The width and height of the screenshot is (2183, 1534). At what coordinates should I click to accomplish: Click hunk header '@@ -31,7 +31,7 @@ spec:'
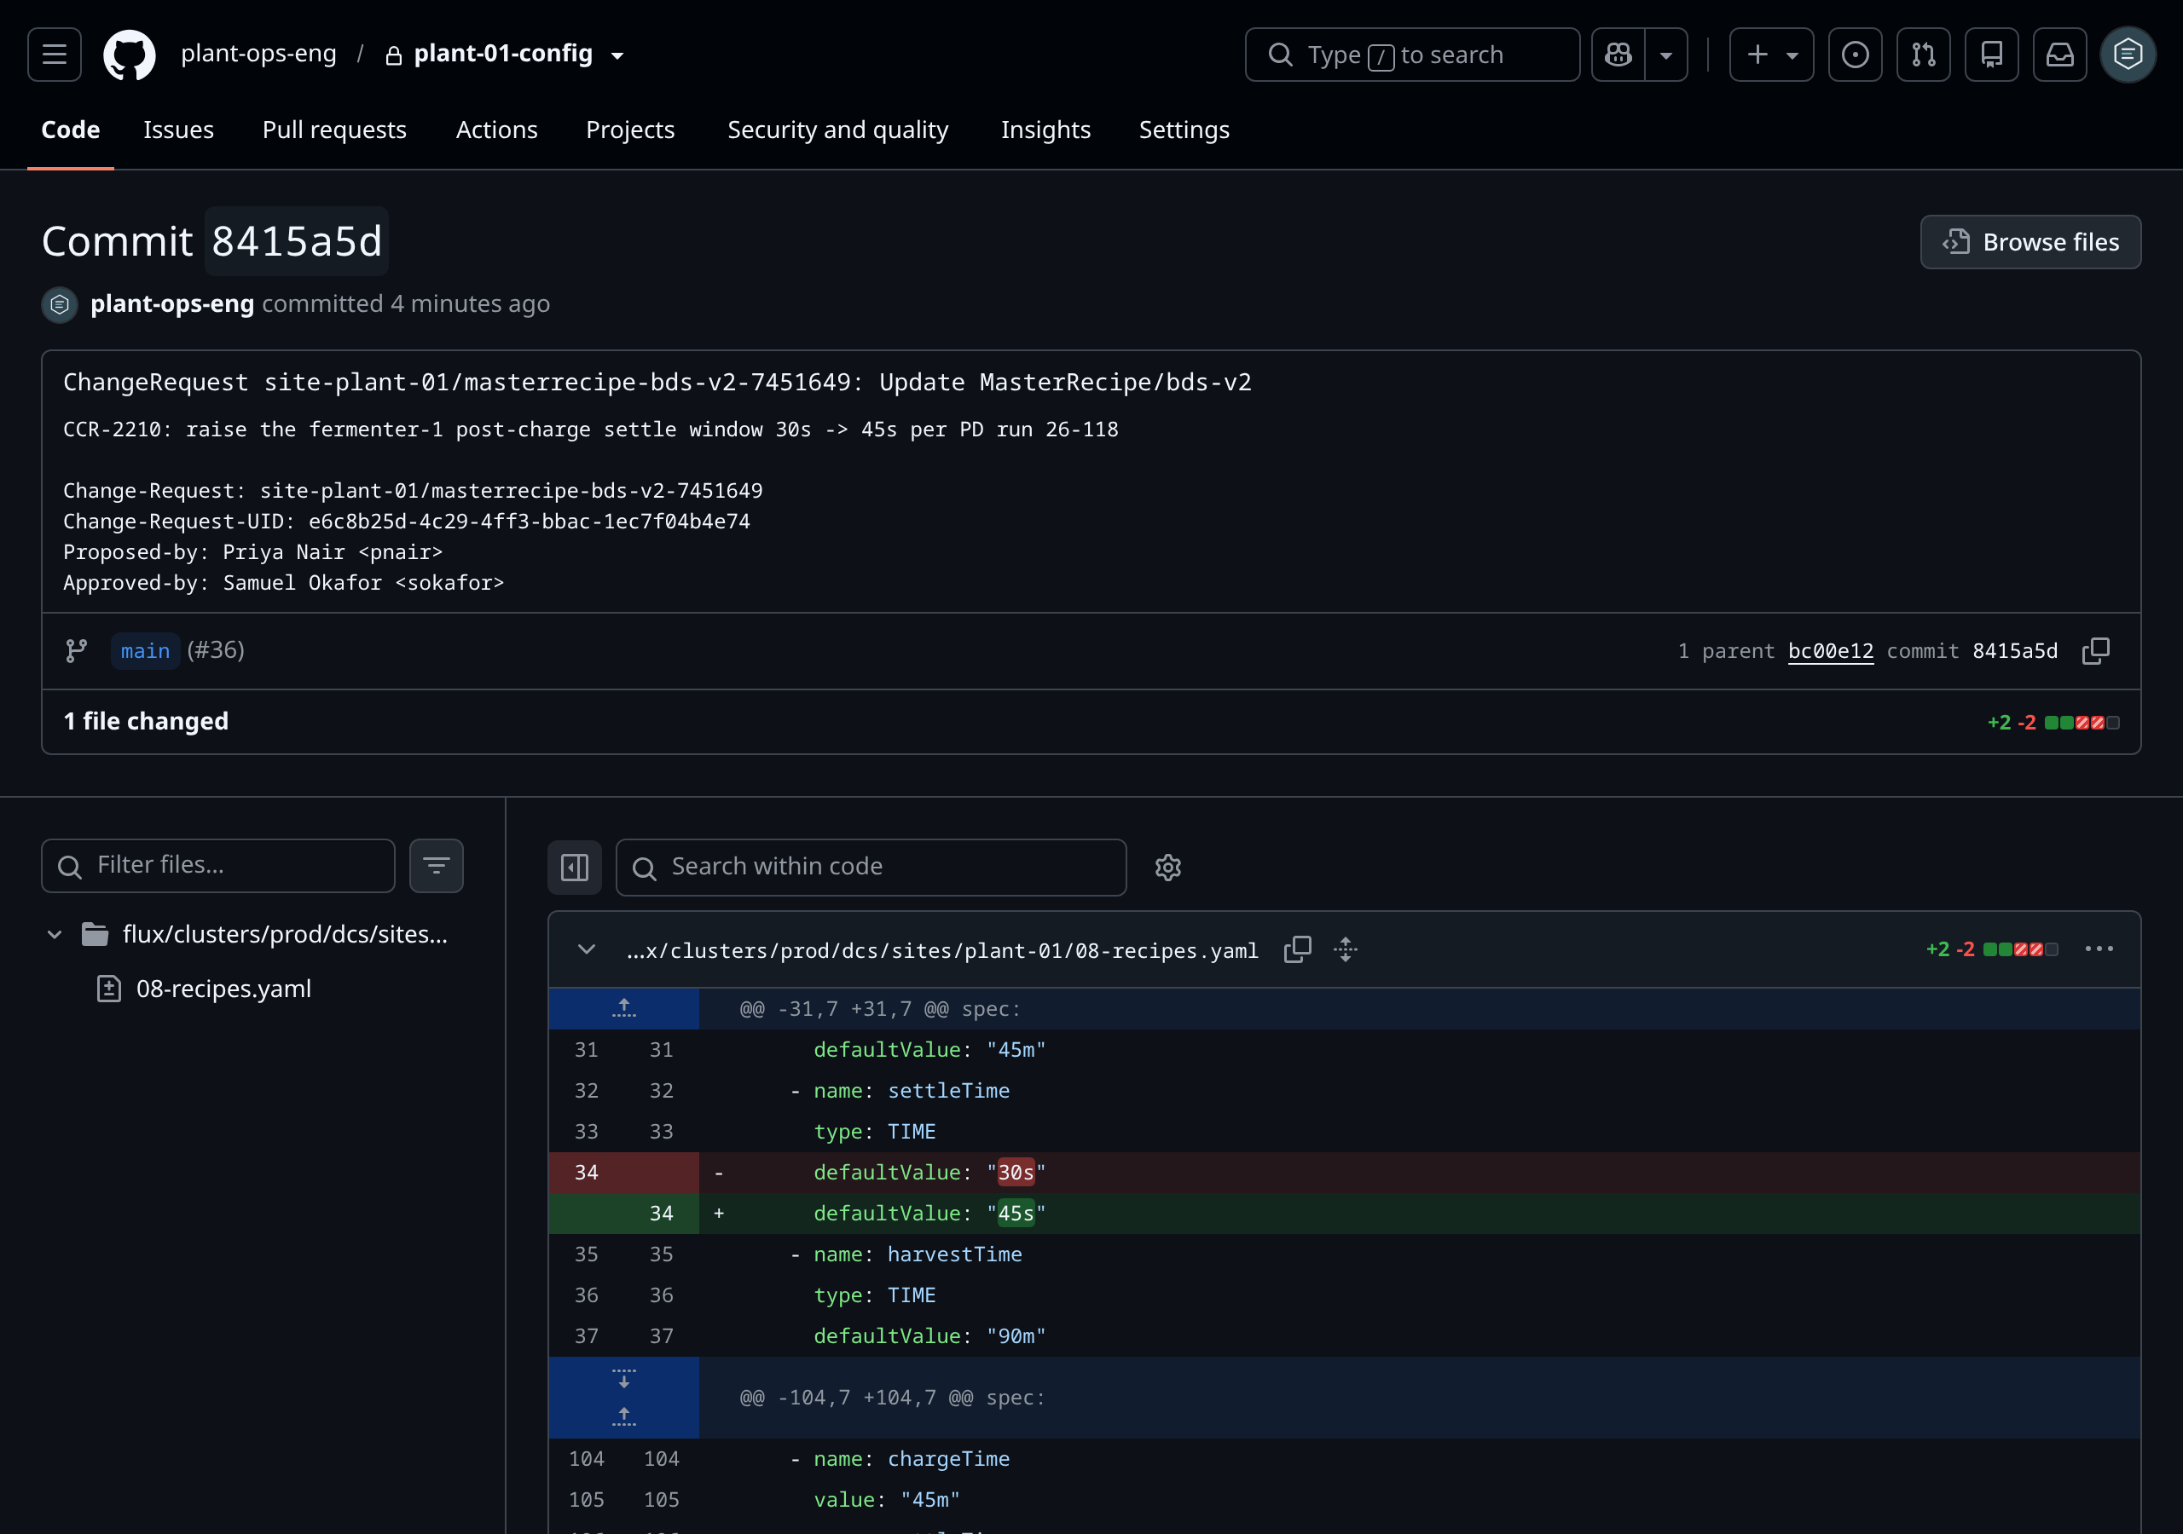click(x=879, y=1008)
